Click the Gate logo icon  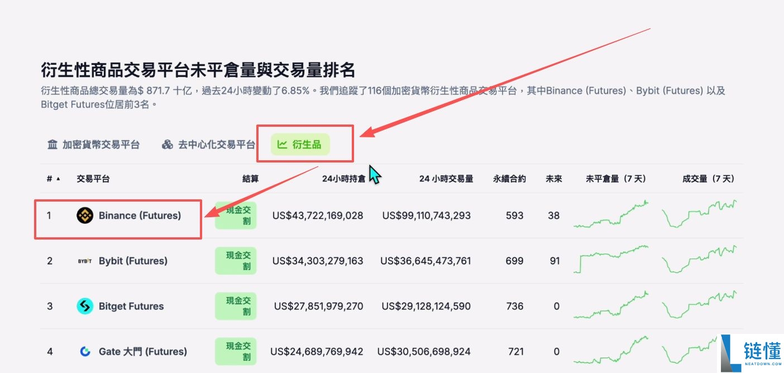85,351
